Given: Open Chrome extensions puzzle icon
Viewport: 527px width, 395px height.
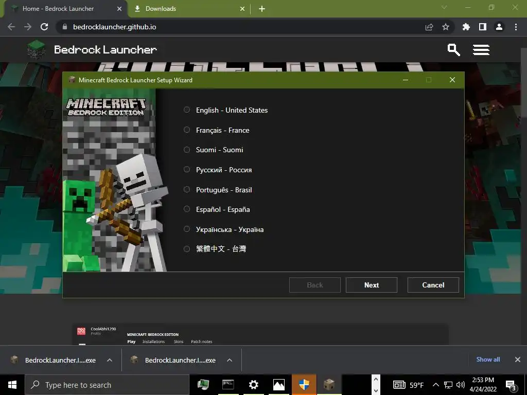Looking at the screenshot, I should pos(466,27).
